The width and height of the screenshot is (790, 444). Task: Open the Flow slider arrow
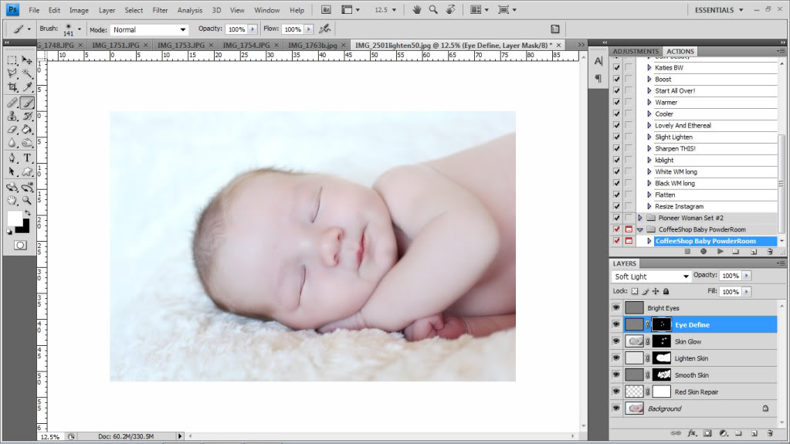point(309,29)
